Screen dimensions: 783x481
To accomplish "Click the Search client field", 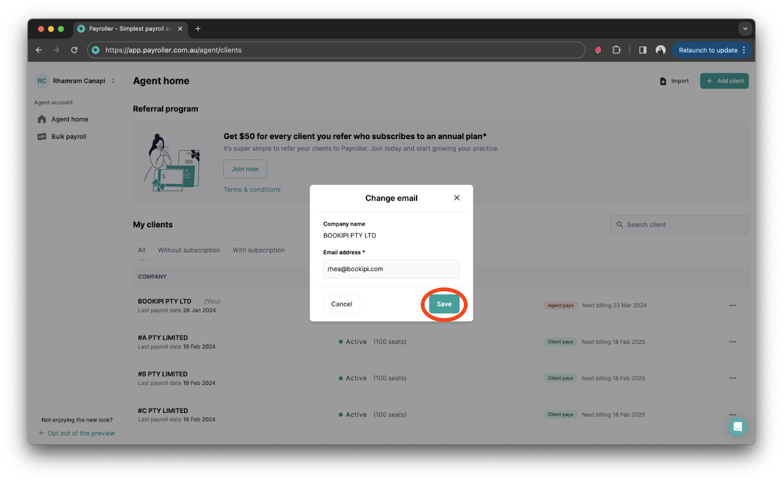I will 679,225.
